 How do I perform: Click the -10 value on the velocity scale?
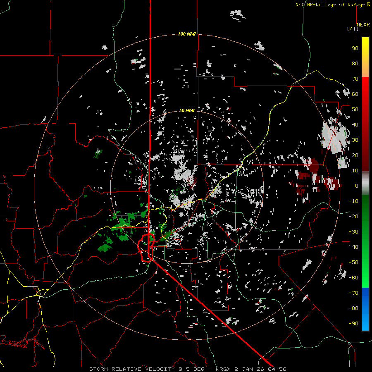tap(353, 201)
